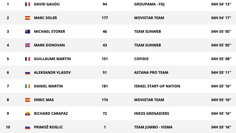
Task: Select the Richard Carapaz rider name
Action: point(51,114)
